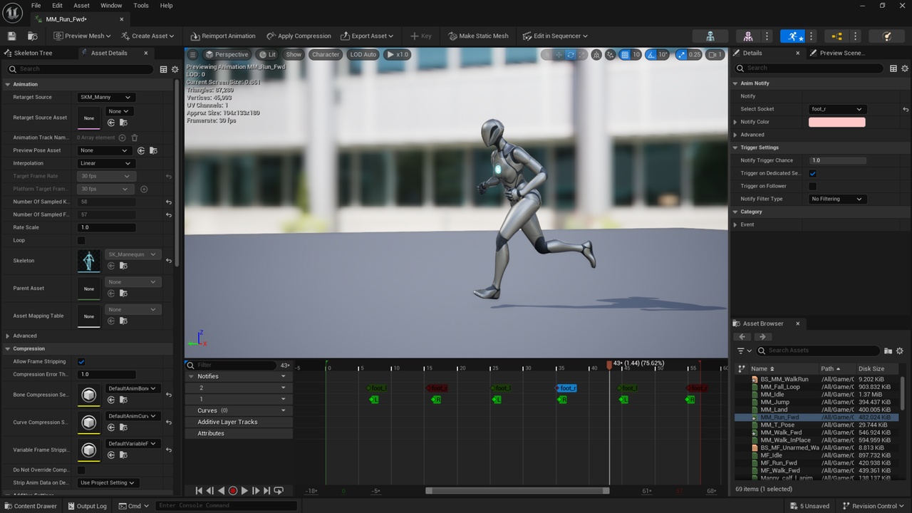This screenshot has height=513, width=912.
Task: Click the Browse to asset icon in toolbar
Action: pos(33,36)
